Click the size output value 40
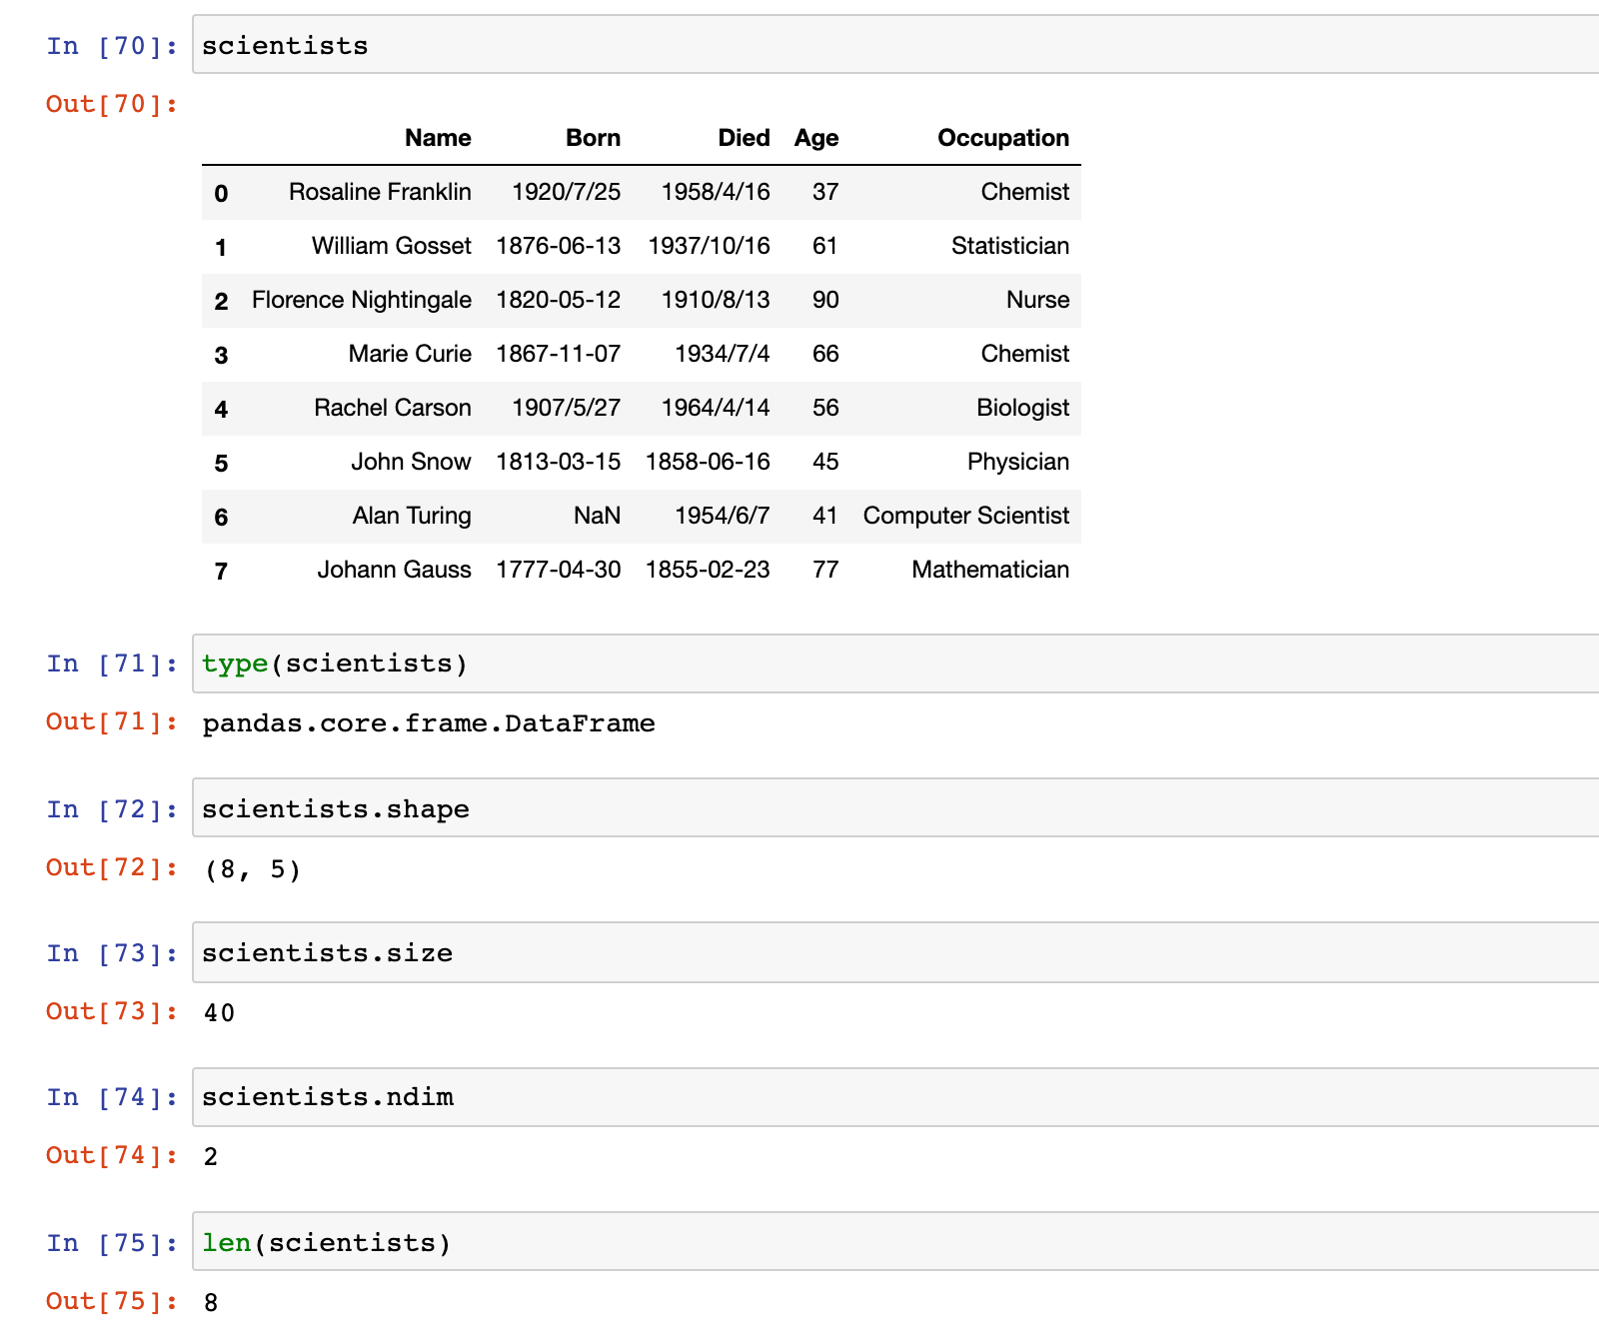 point(219,1013)
